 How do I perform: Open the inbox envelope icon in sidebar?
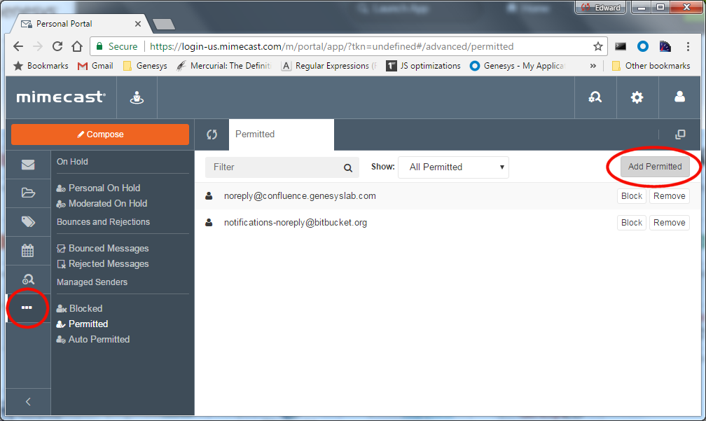(28, 165)
